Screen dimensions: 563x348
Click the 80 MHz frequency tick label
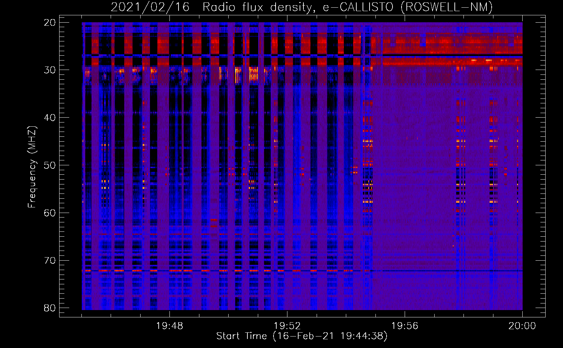(x=50, y=308)
